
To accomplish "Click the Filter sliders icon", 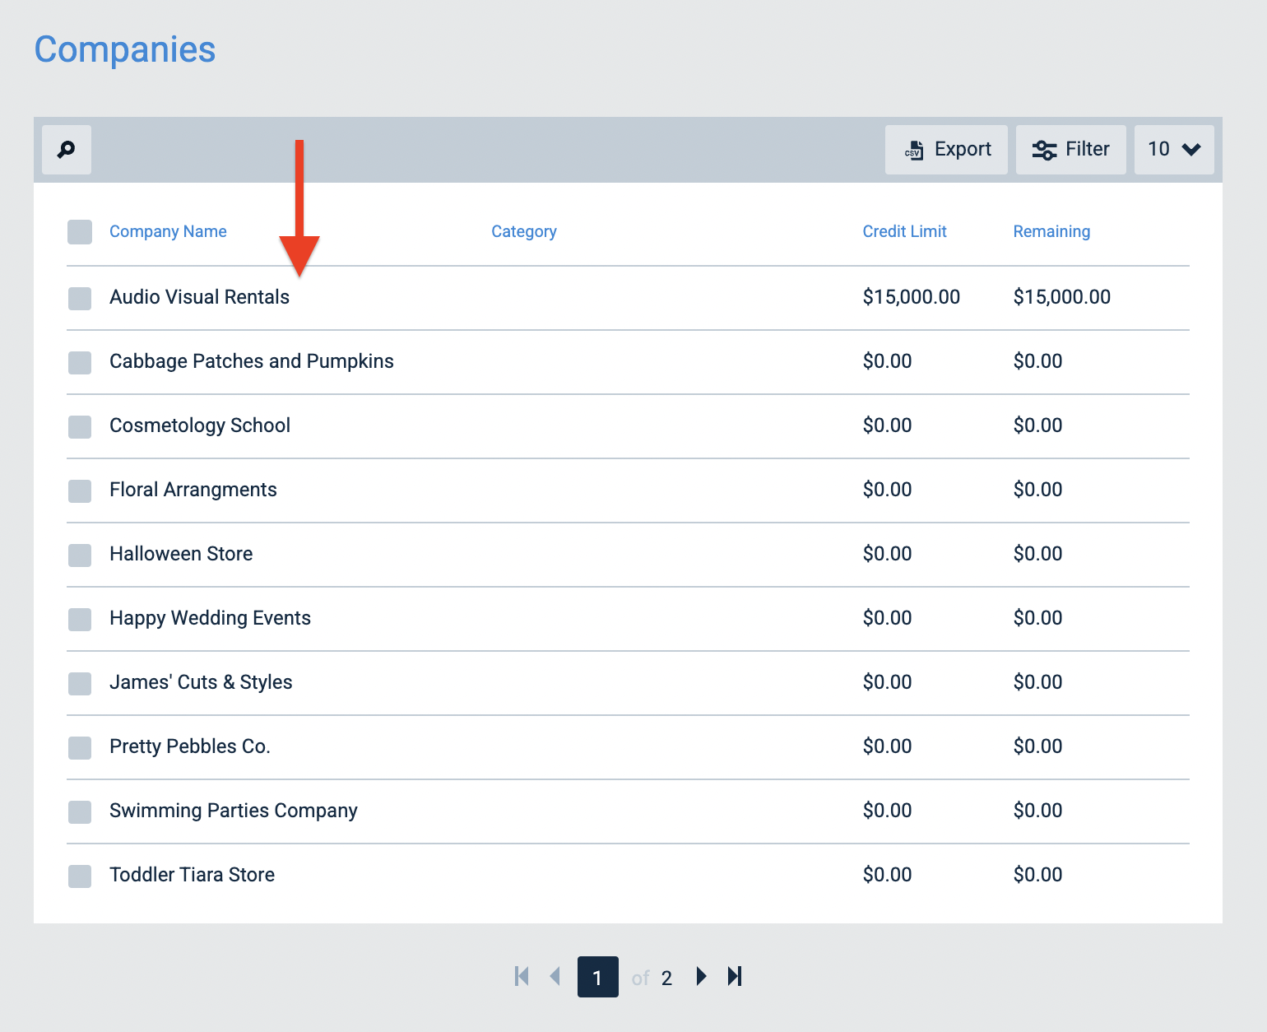I will pyautogui.click(x=1045, y=150).
